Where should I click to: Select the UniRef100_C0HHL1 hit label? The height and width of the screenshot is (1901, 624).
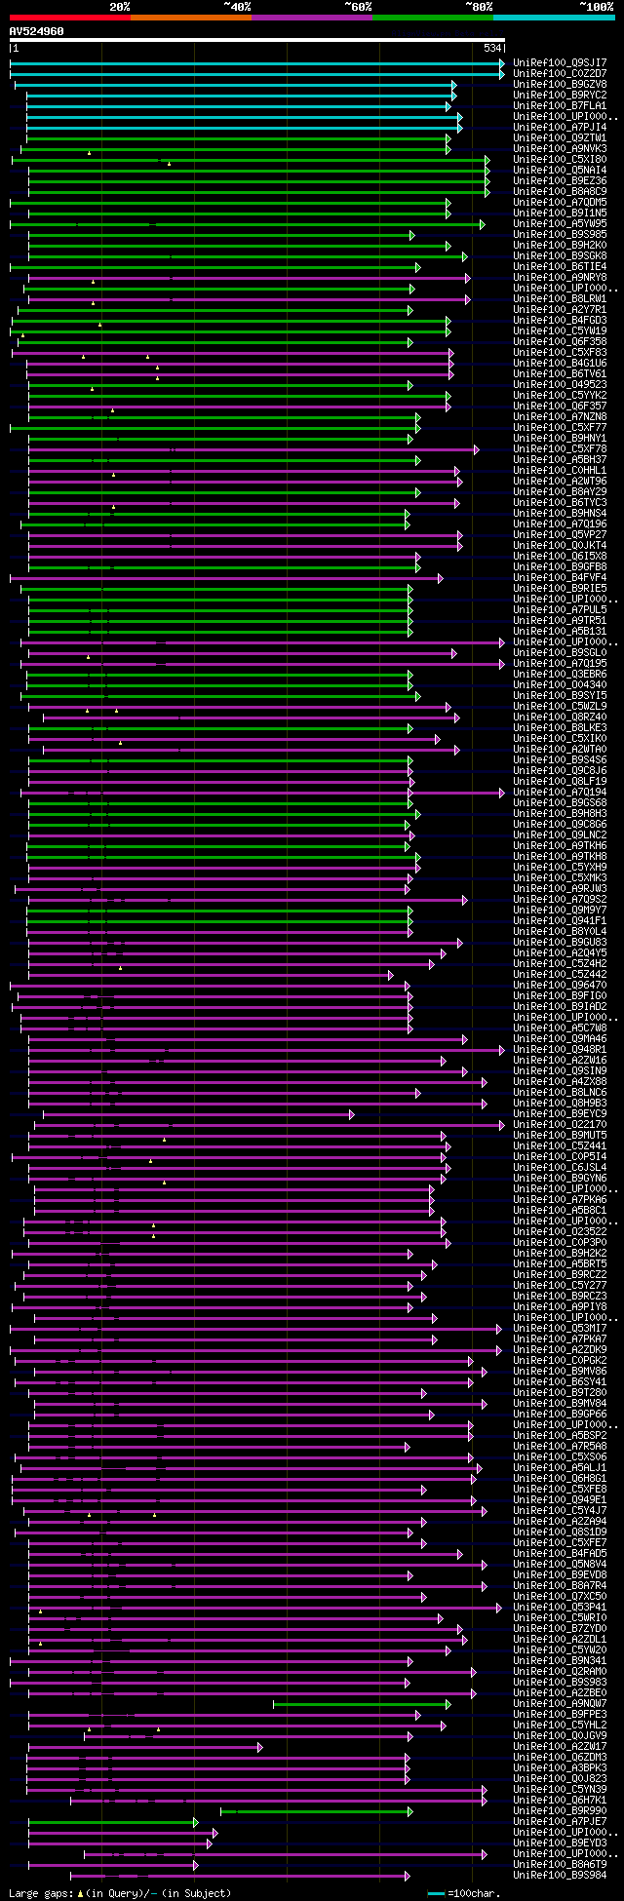(560, 471)
